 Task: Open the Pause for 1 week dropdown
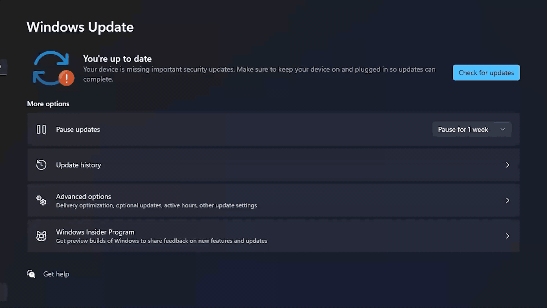click(472, 129)
